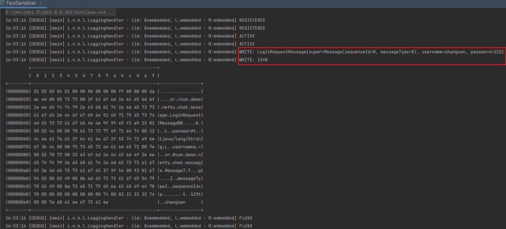506x229 pixels.
Task: Select the WRITE: LoginRequestMessage log text
Action: (x=371, y=52)
